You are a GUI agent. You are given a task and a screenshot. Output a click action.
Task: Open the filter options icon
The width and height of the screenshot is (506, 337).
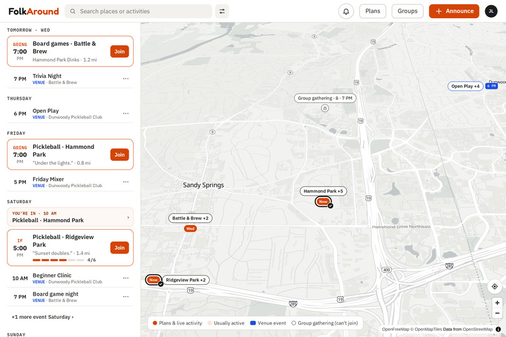[x=222, y=11]
